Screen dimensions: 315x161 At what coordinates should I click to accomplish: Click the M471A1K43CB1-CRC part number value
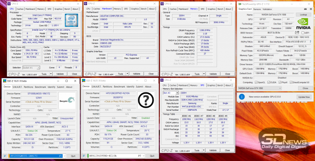[193, 107]
